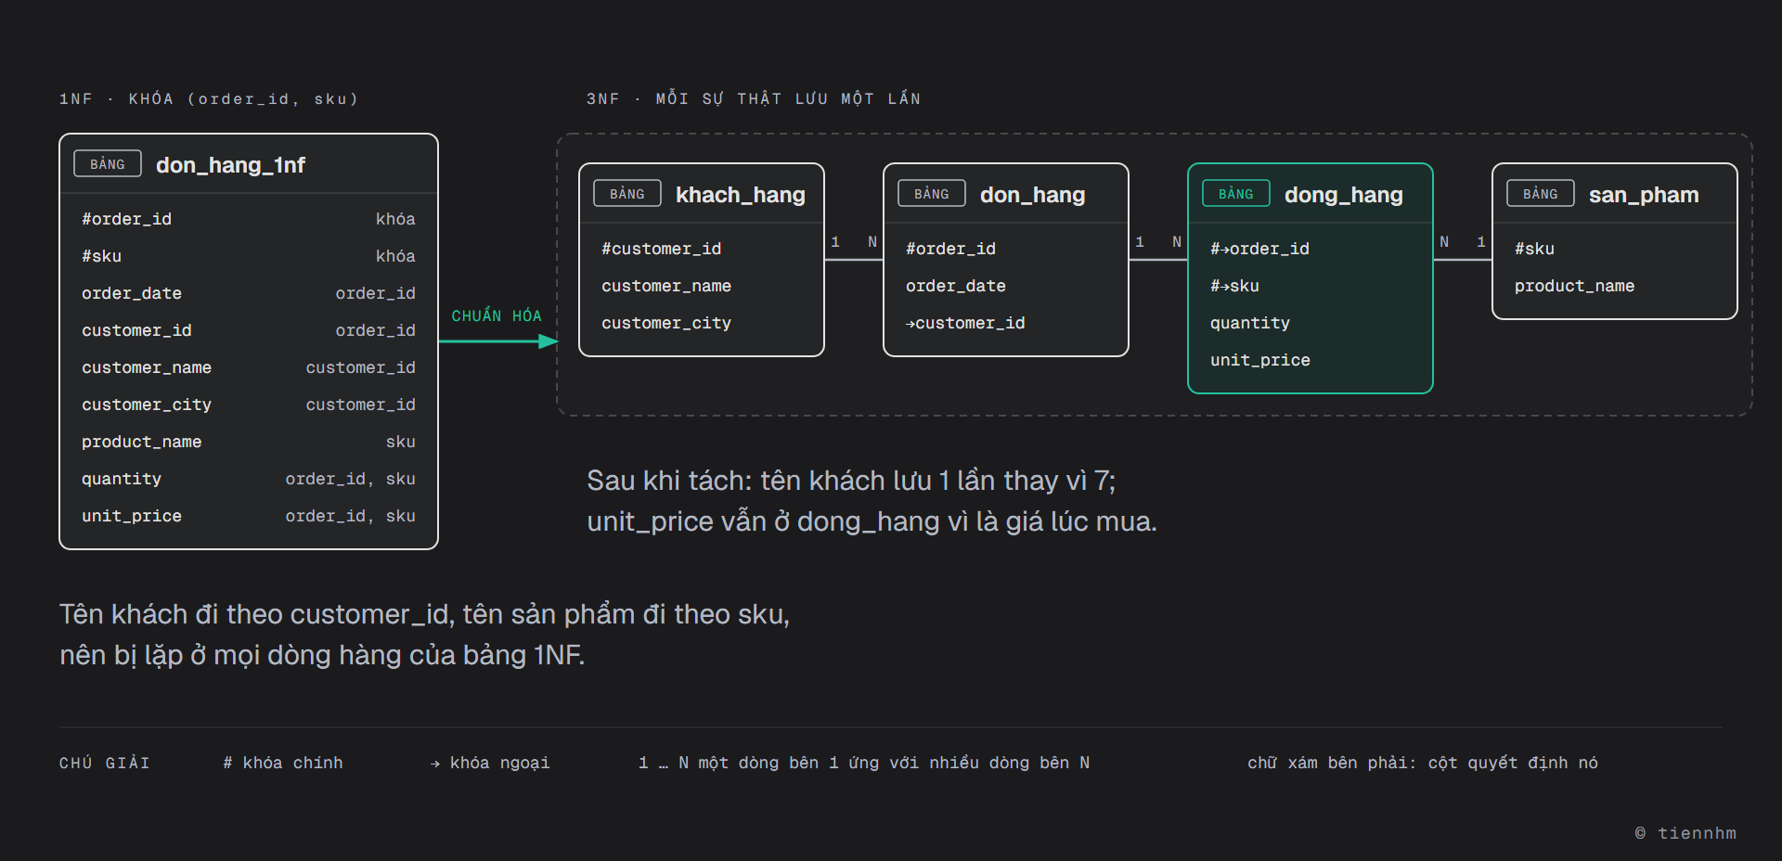Screen dimensions: 1782x861
Task: Select the khach_hang table title
Action: (741, 195)
